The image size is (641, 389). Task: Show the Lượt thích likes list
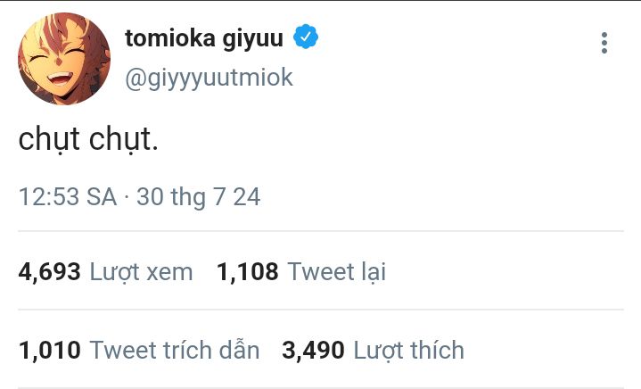408,350
